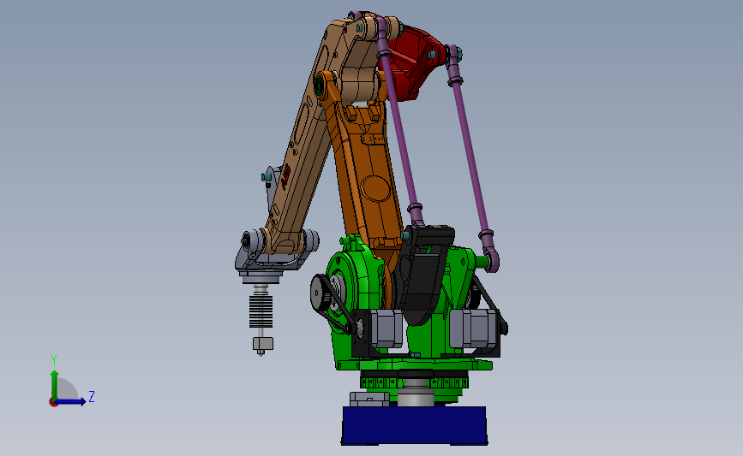743x456 pixels.
Task: Click the red X axis ball at triad origin
Action: click(53, 403)
